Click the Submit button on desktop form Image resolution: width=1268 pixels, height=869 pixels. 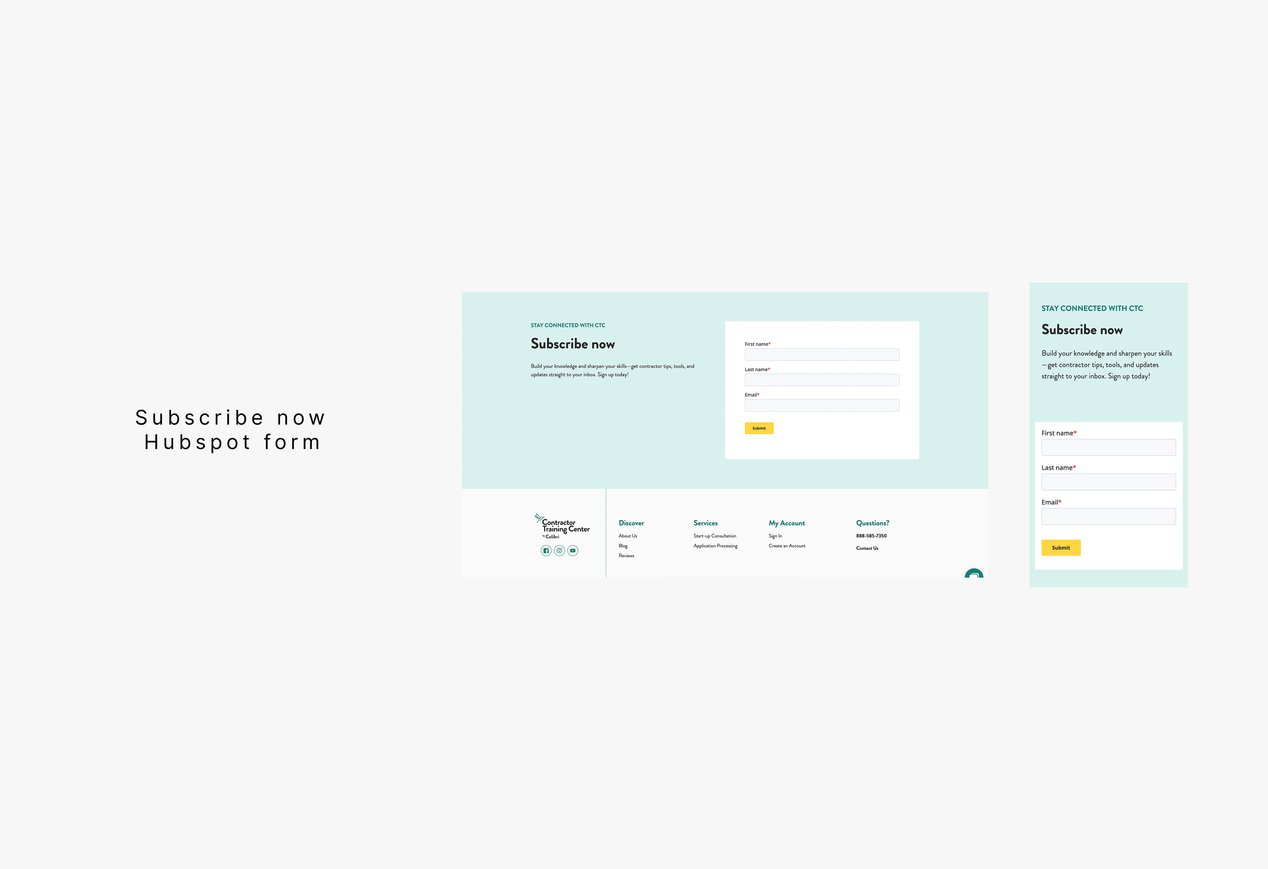pos(759,428)
